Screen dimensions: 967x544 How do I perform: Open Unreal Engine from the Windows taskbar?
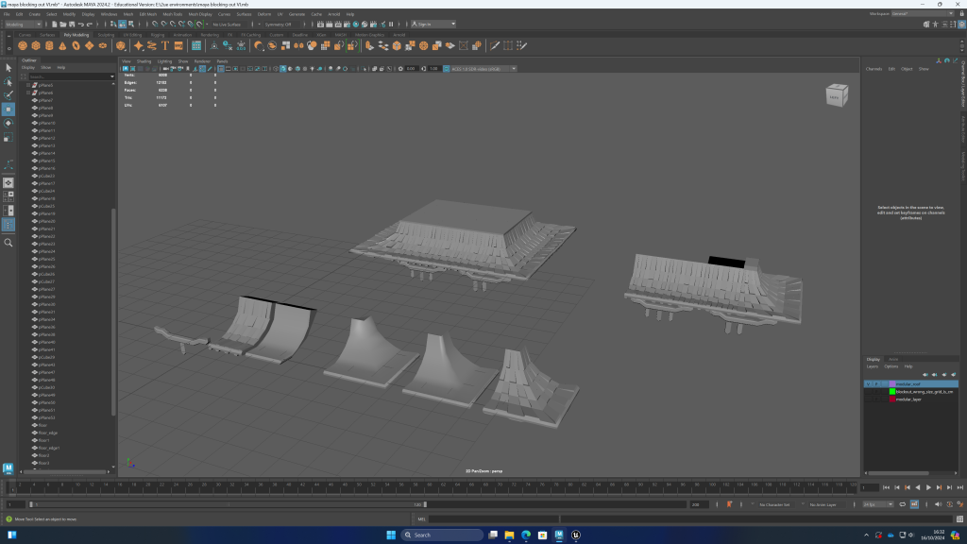(x=576, y=535)
